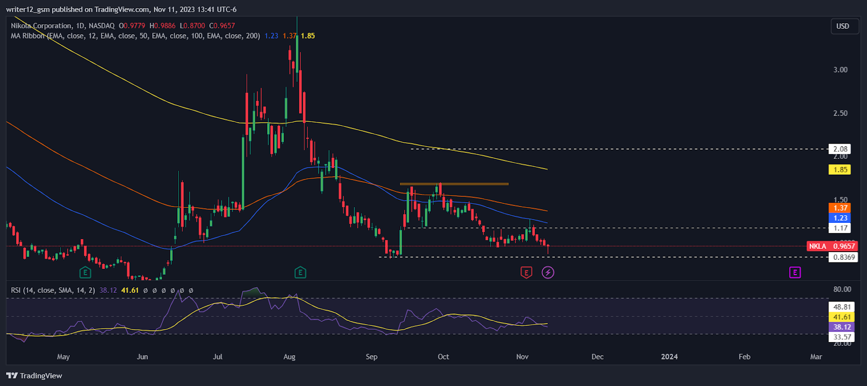
Task: Click the 33.57 RSI axis label
Action: click(x=842, y=337)
